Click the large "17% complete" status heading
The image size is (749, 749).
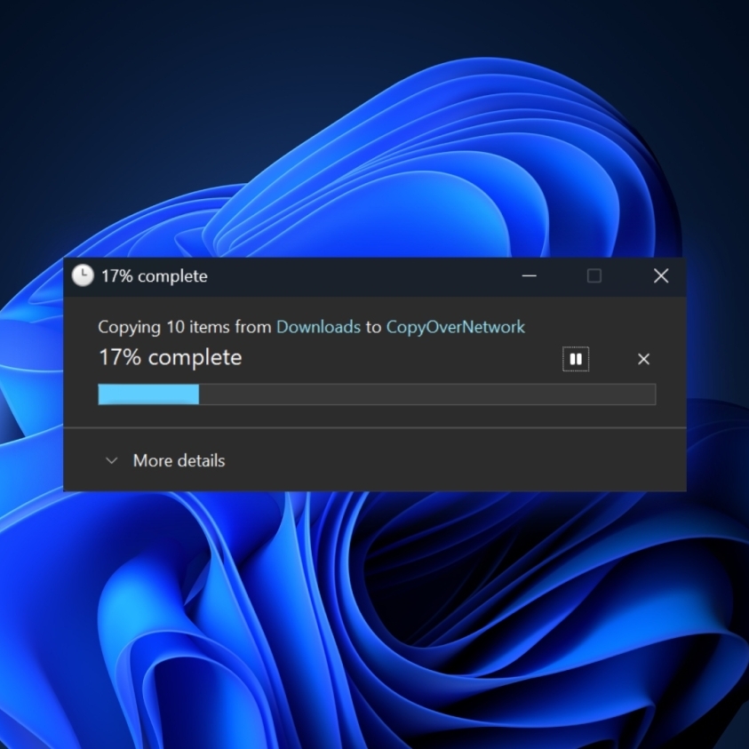[170, 358]
